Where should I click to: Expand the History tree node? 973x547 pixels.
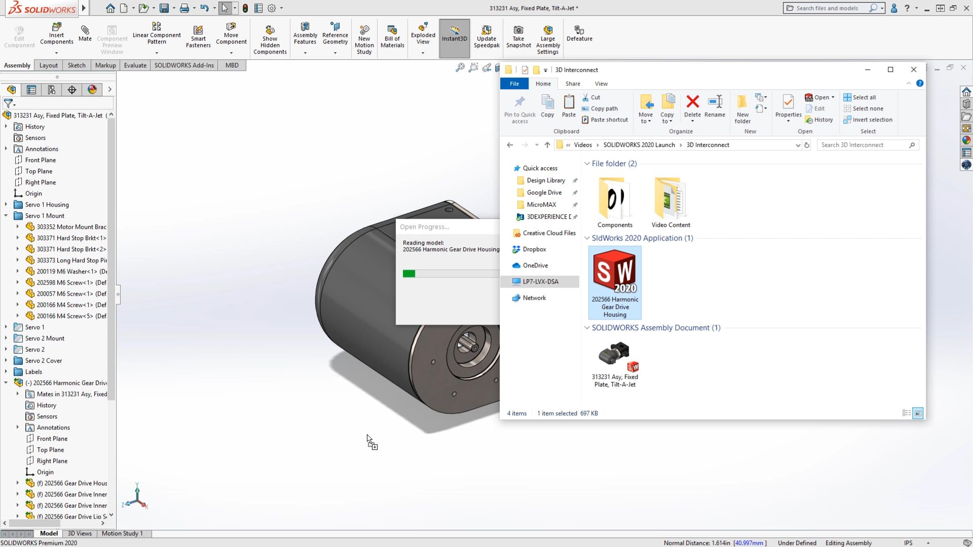point(6,127)
